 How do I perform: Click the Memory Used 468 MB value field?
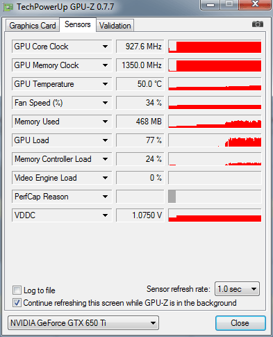click(x=140, y=122)
